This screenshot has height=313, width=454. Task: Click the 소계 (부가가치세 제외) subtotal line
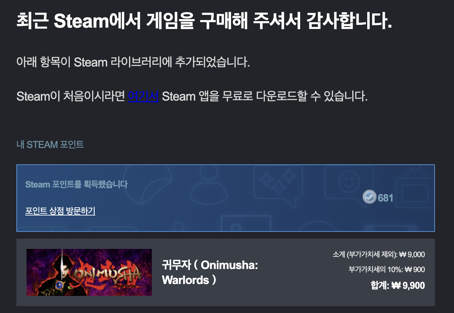coord(379,254)
